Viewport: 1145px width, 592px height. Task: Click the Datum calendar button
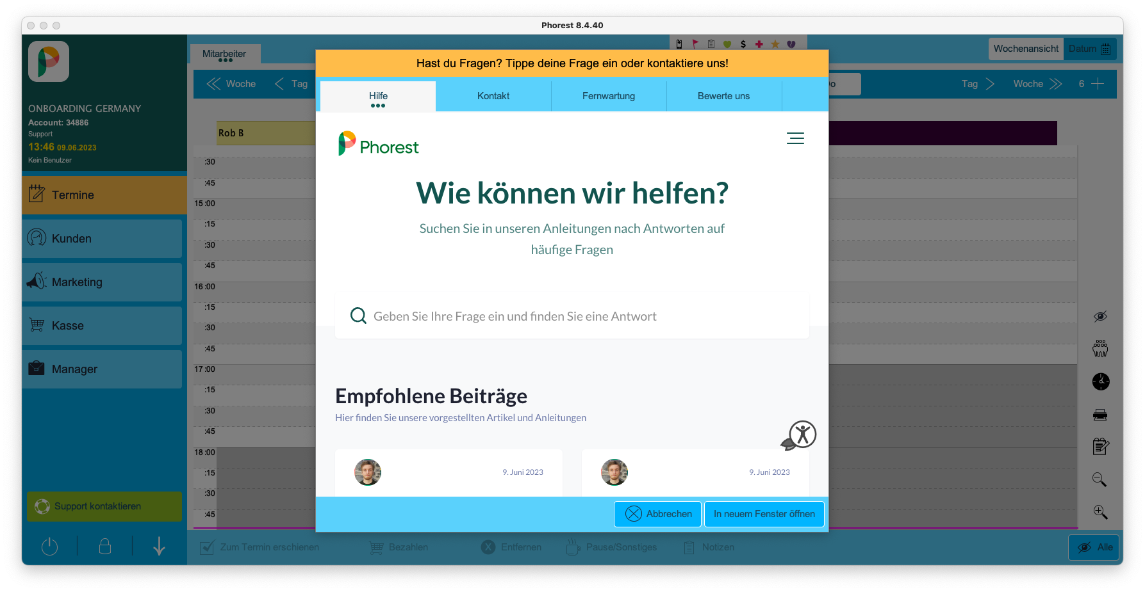(1090, 49)
